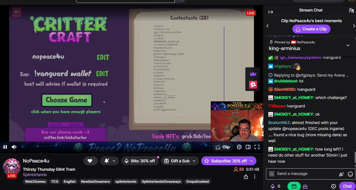This screenshot has width=356, height=190.
Task: Select the DropsEnabled tag
Action: [x=197, y=181]
